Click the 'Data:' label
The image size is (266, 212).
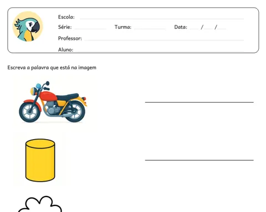pyautogui.click(x=181, y=27)
